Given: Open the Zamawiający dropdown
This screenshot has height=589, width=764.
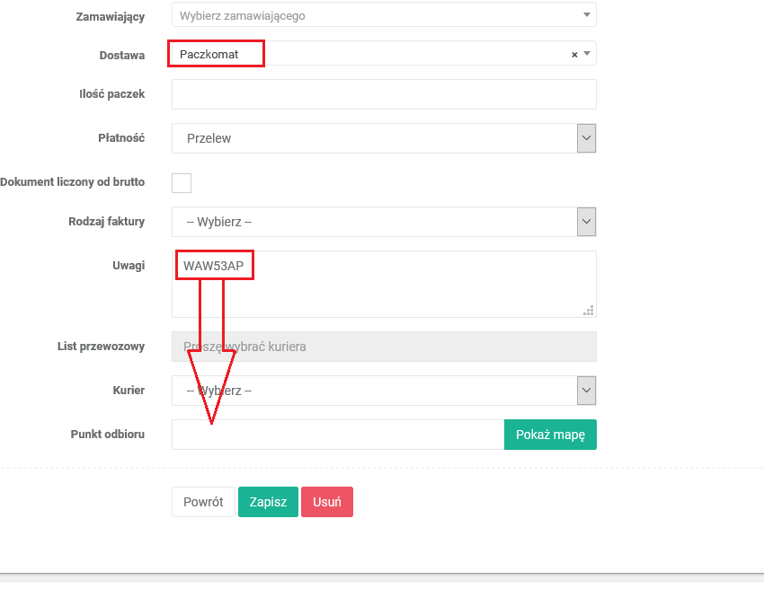Looking at the screenshot, I should (384, 15).
